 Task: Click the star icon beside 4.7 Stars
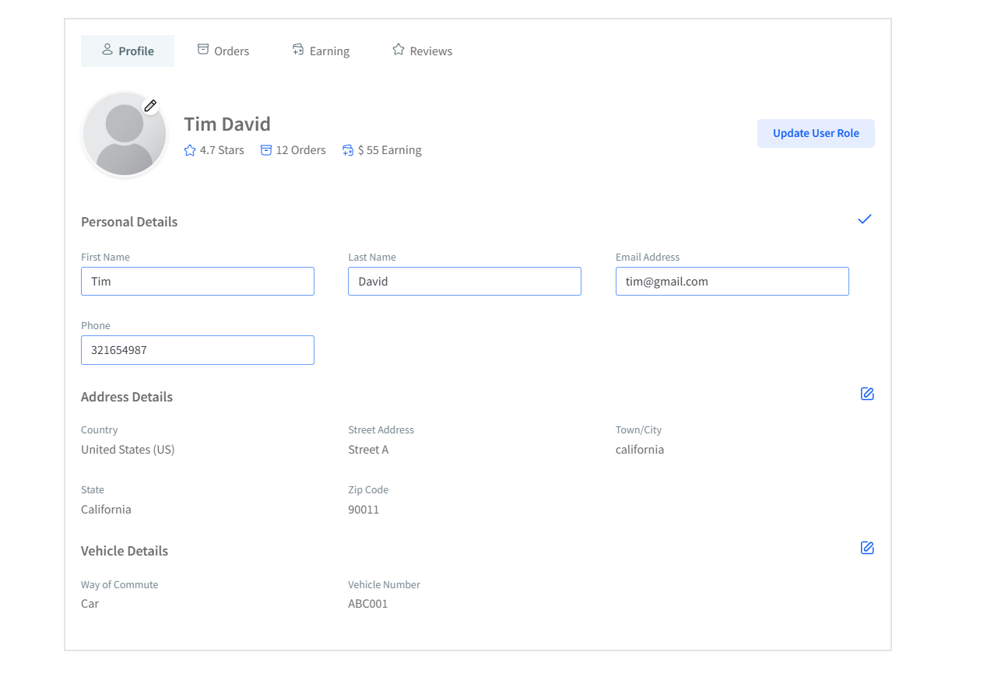pyautogui.click(x=190, y=150)
